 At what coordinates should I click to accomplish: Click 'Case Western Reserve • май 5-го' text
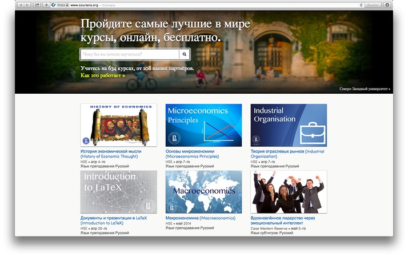click(x=278, y=228)
